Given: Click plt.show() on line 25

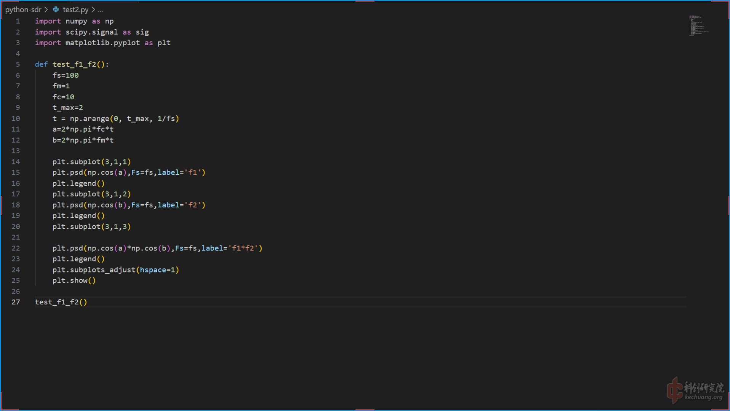Looking at the screenshot, I should click(74, 280).
